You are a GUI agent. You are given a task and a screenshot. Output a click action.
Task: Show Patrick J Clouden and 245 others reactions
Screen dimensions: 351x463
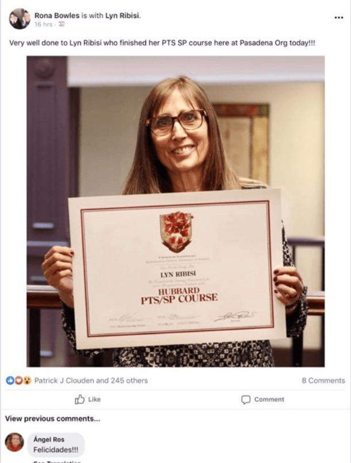coord(91,381)
